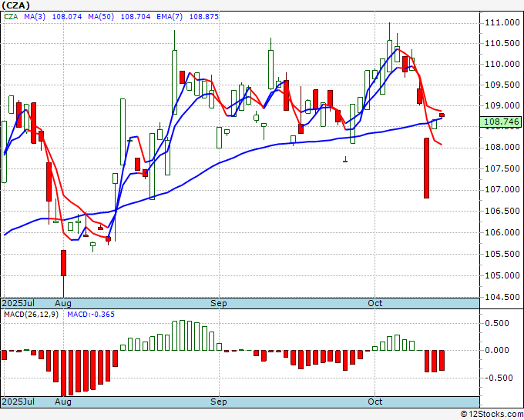
Task: Click the 2025Jul label on price chart axis
Action: tap(18, 303)
